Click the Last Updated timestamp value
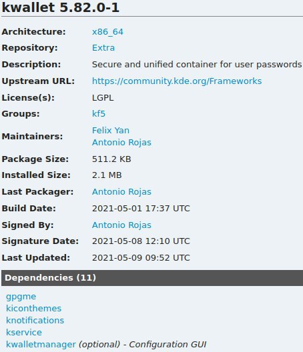The width and height of the screenshot is (303, 352). coord(141,258)
